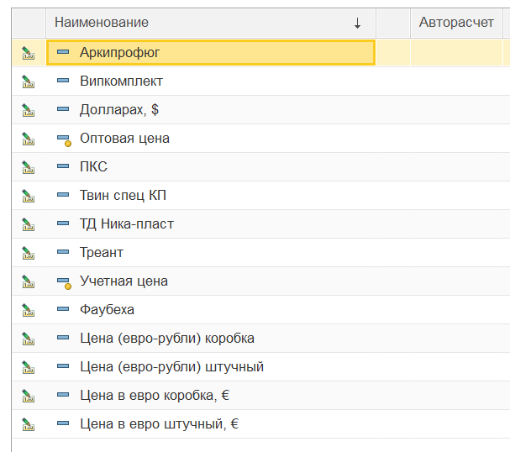510x452 pixels.
Task: Click the yellow-dotted icon beside Оптовая цена
Action: click(63, 139)
